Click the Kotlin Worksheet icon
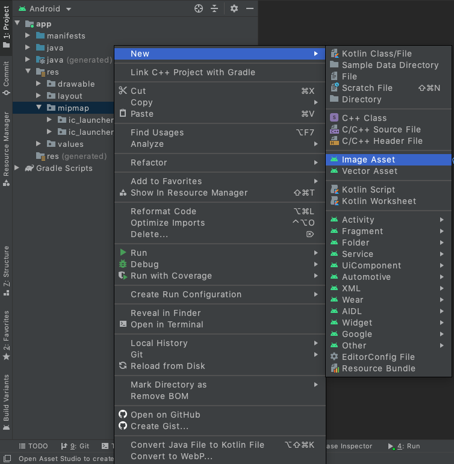The image size is (454, 464). pyautogui.click(x=334, y=201)
